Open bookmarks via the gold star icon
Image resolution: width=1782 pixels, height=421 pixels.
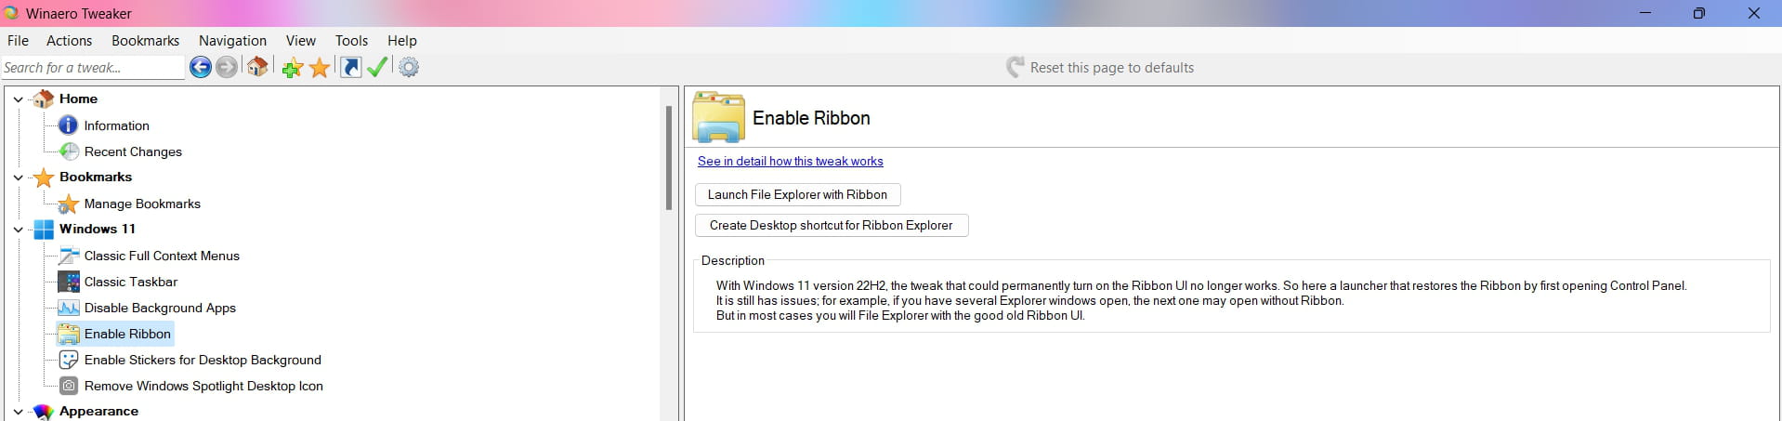pyautogui.click(x=320, y=67)
